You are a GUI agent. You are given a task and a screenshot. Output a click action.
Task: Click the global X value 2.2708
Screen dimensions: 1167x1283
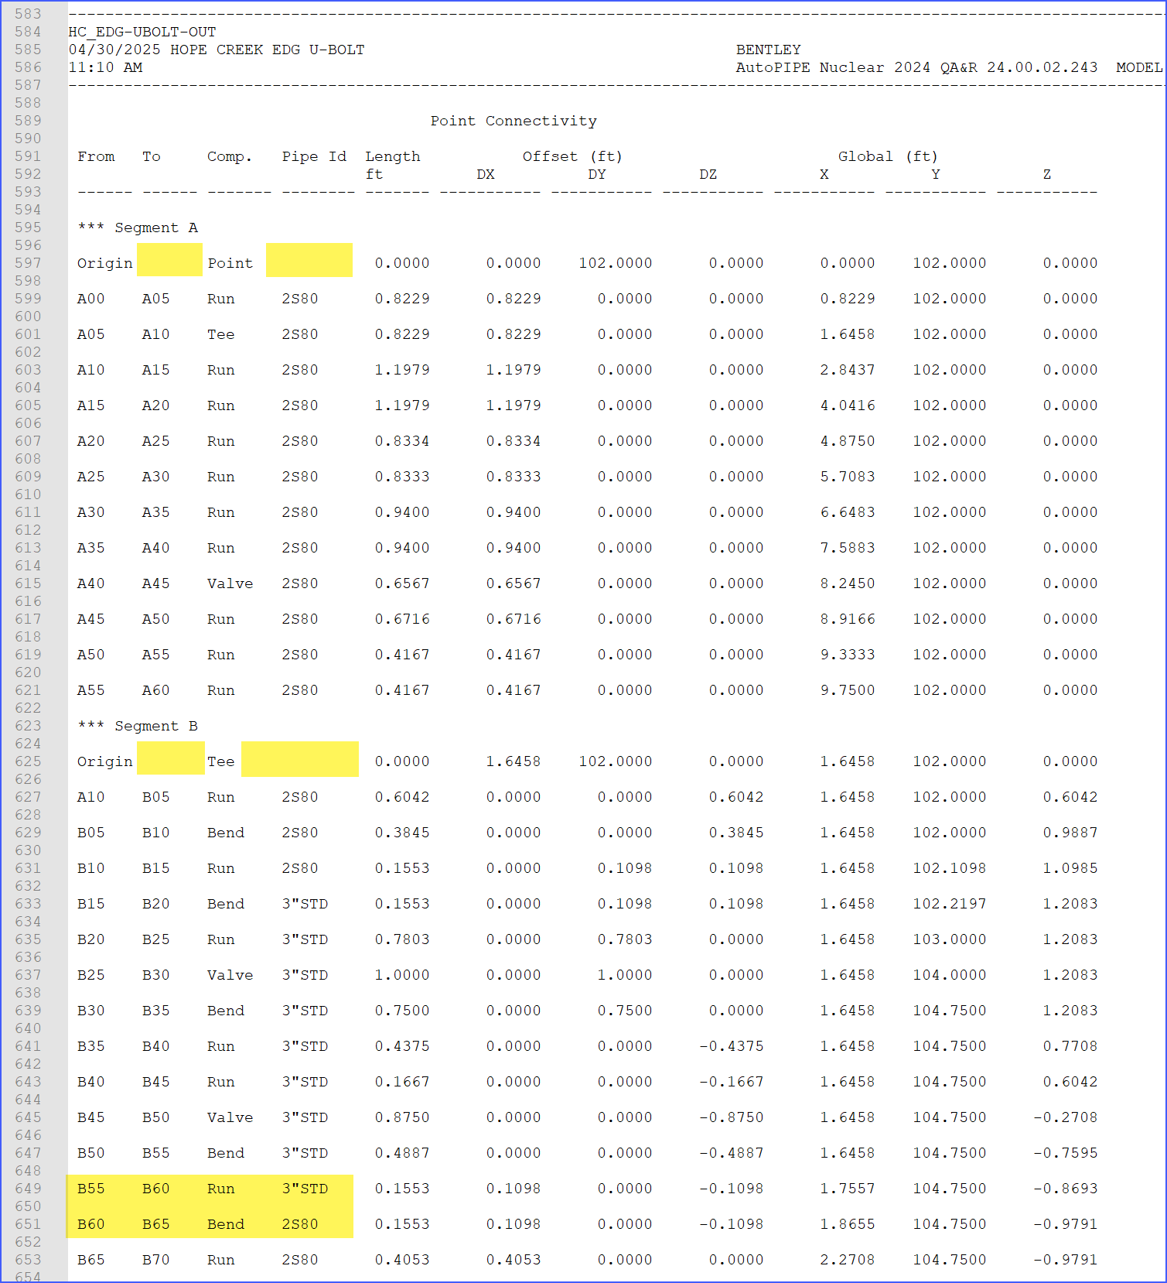click(848, 1260)
